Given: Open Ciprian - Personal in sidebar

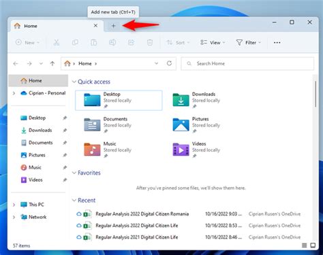Looking at the screenshot, I should [x=43, y=93].
